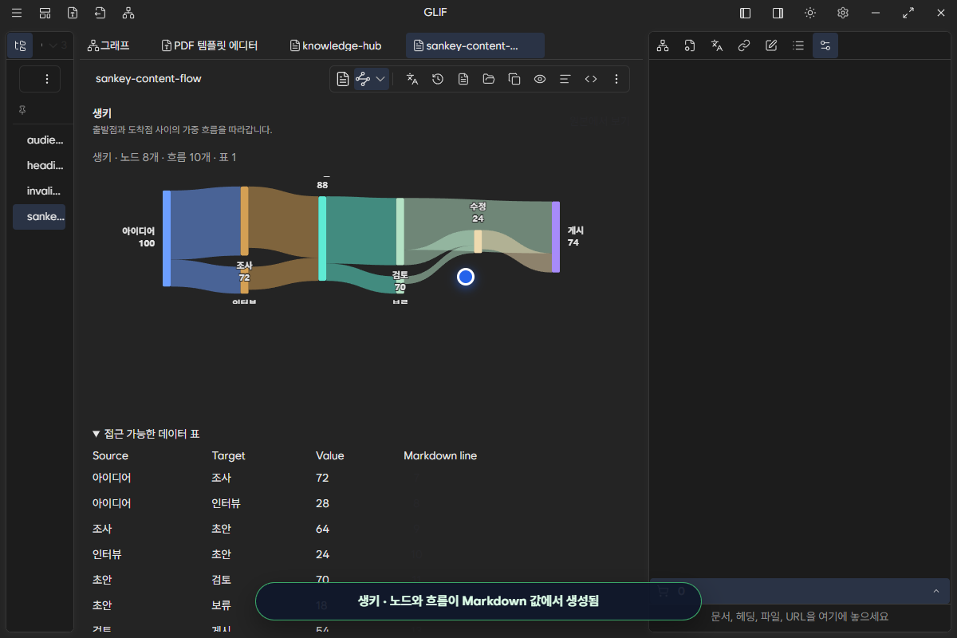957x638 pixels.
Task: Toggle source code view icon
Action: (x=591, y=79)
